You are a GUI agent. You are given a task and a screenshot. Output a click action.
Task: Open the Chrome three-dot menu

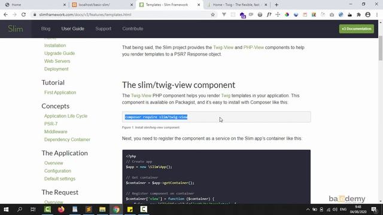click(377, 14)
